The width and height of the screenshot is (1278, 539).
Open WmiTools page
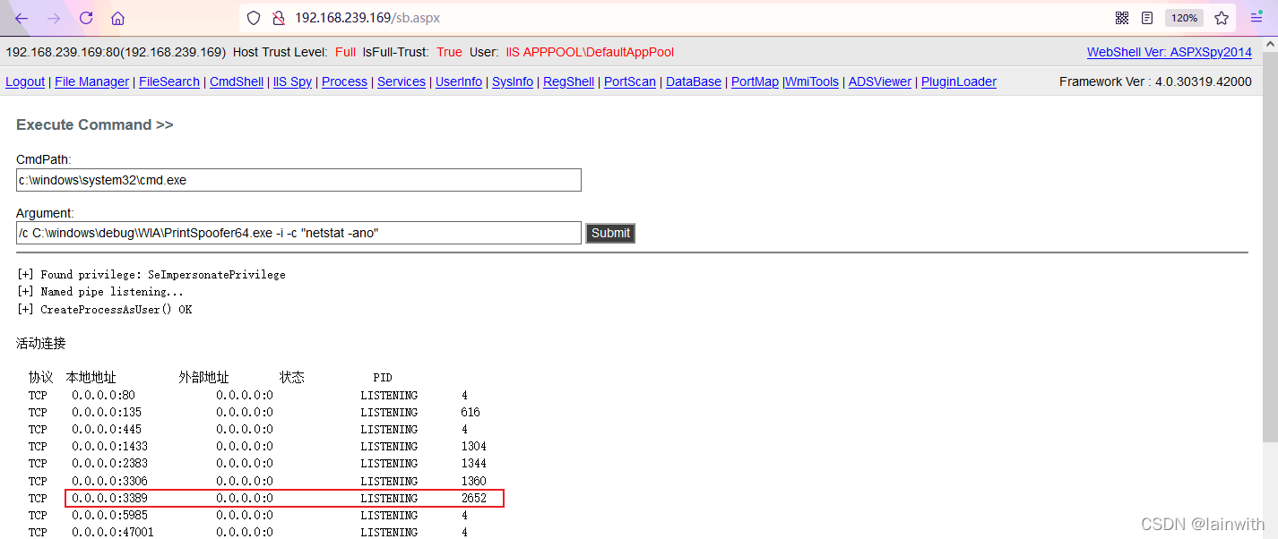click(x=812, y=81)
